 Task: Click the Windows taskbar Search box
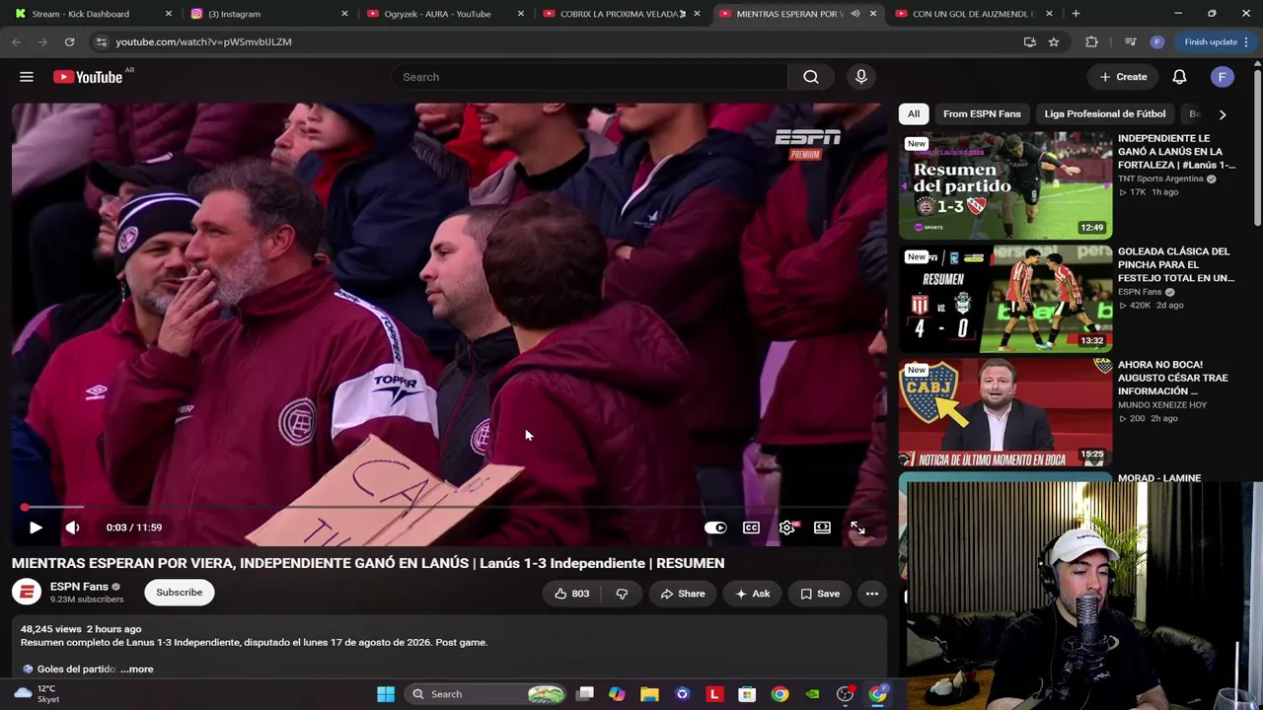pos(485,694)
